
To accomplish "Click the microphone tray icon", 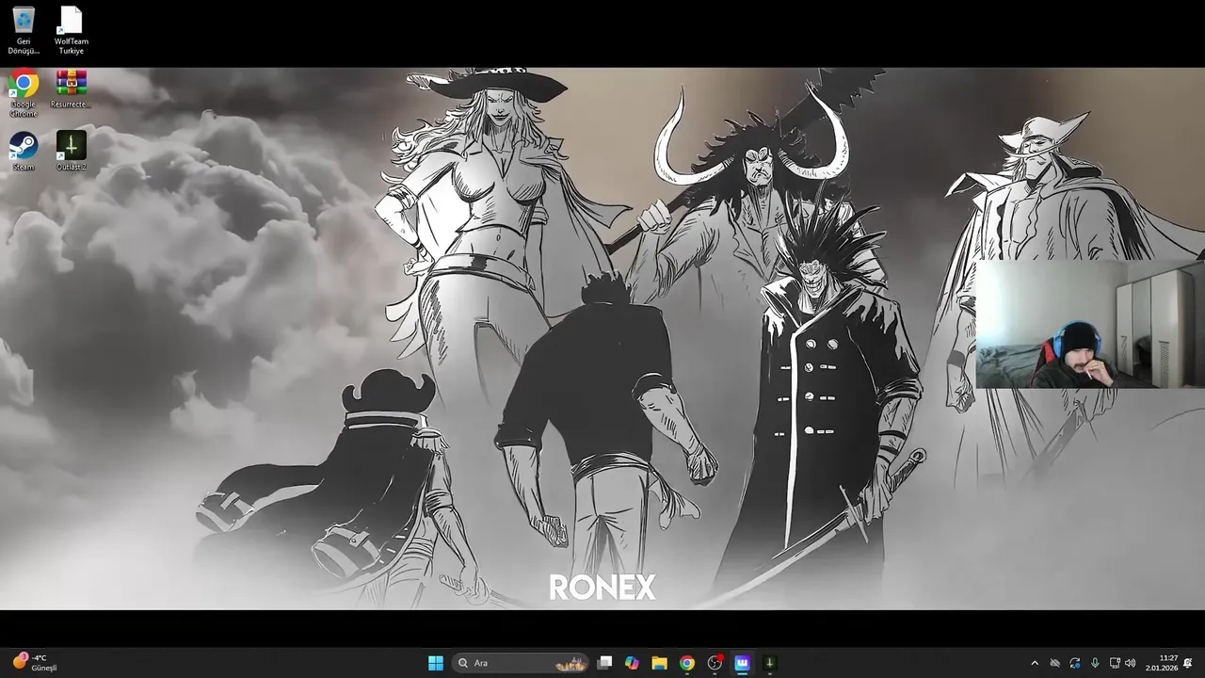I will 1095,663.
